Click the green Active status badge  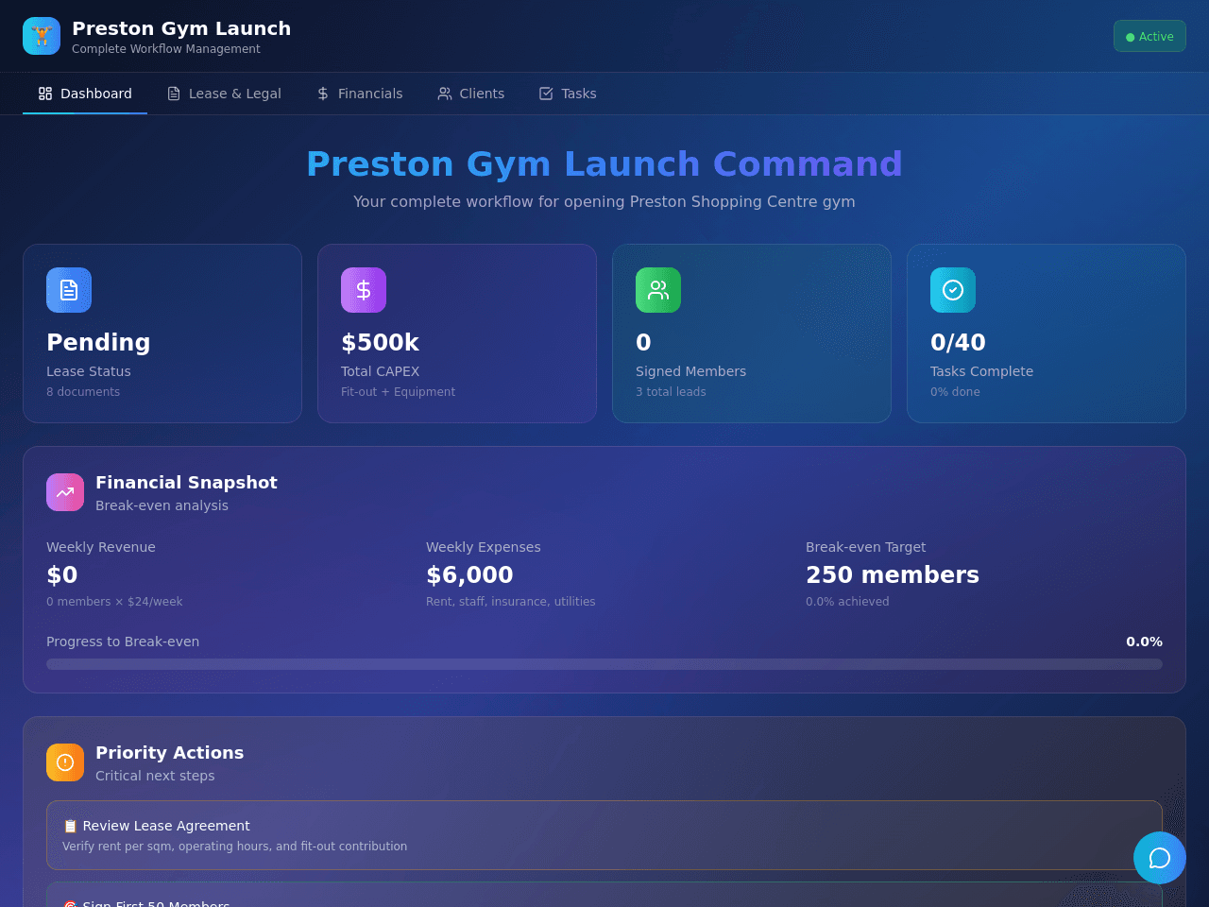1149,36
